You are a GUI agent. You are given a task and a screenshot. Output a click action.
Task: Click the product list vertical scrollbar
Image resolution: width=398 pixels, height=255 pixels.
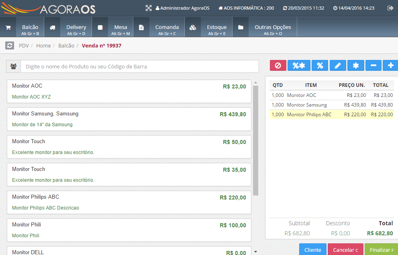(x=255, y=141)
